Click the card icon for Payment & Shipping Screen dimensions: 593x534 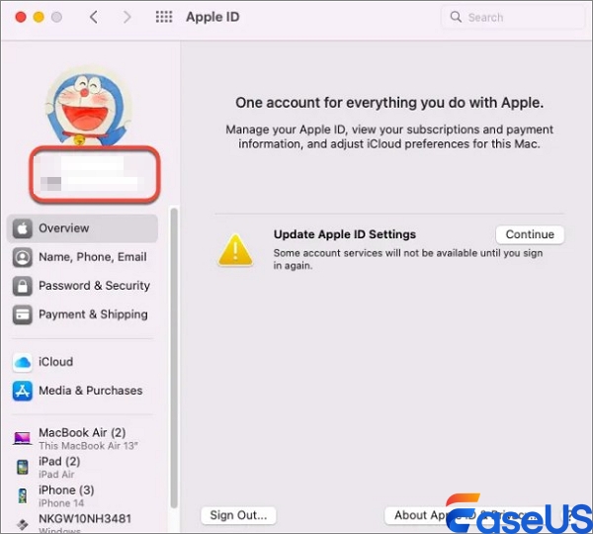[23, 314]
